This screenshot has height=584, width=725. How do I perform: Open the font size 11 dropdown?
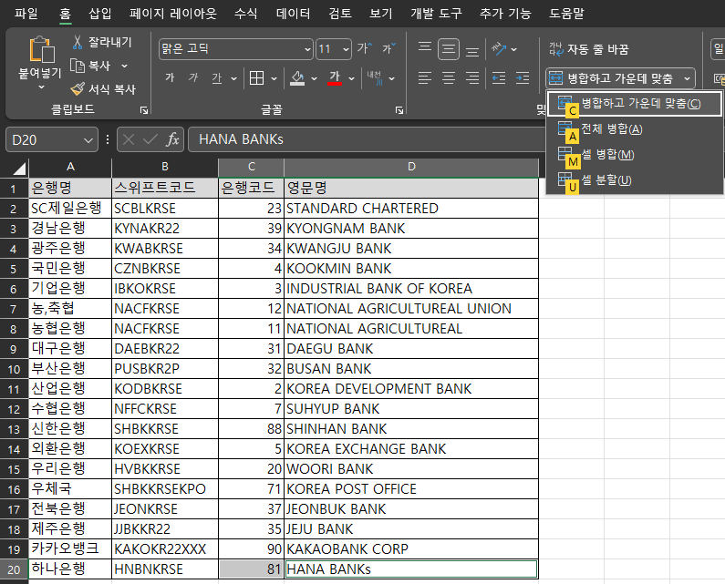coord(346,49)
